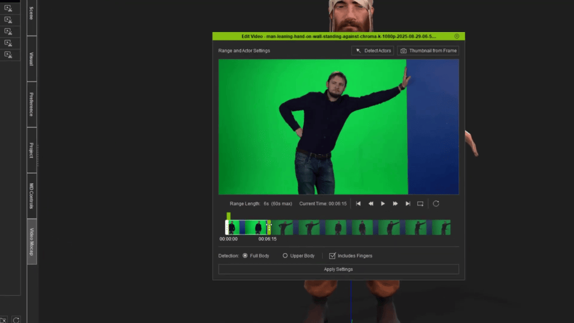This screenshot has width=574, height=323.
Task: Toggle Includes Fingers checkbox
Action: pyautogui.click(x=332, y=256)
